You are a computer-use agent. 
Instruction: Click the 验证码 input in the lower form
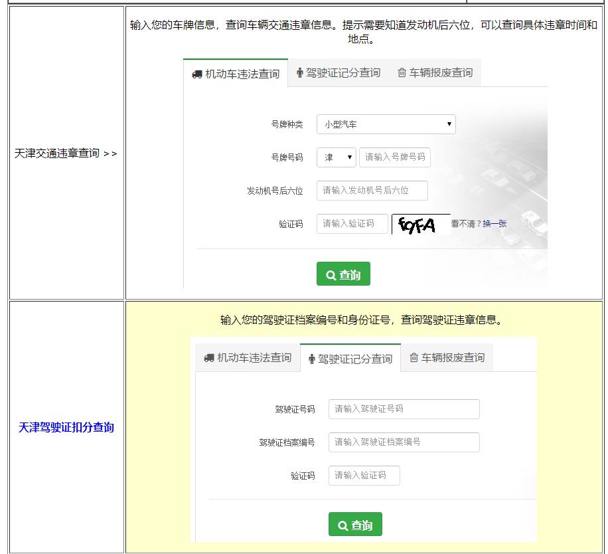click(364, 476)
